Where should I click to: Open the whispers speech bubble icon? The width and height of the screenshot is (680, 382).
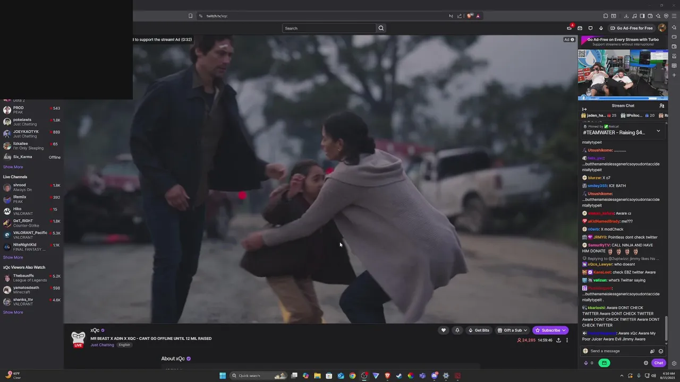point(590,28)
